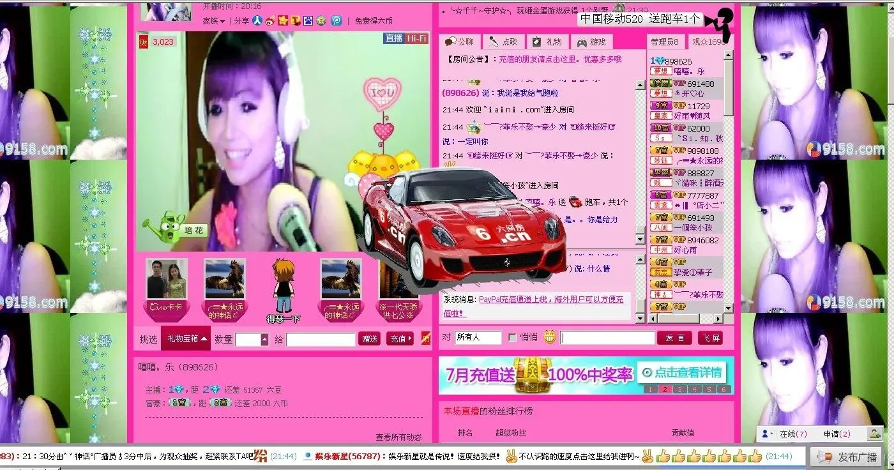This screenshot has height=470, width=894.
Task: Click the 卡卡 couple photo thumbnail
Action: click(x=167, y=279)
